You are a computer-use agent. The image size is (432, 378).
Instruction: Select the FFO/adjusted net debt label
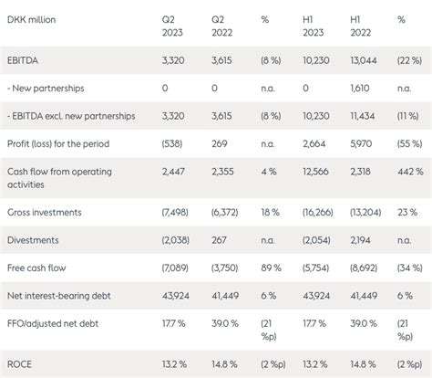[x=53, y=323]
